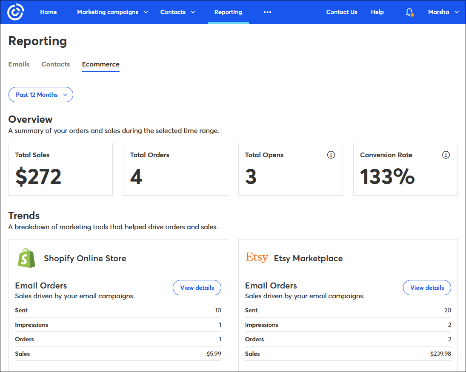466x372 pixels.
Task: Switch to the Emails reporting tab
Action: pyautogui.click(x=19, y=64)
